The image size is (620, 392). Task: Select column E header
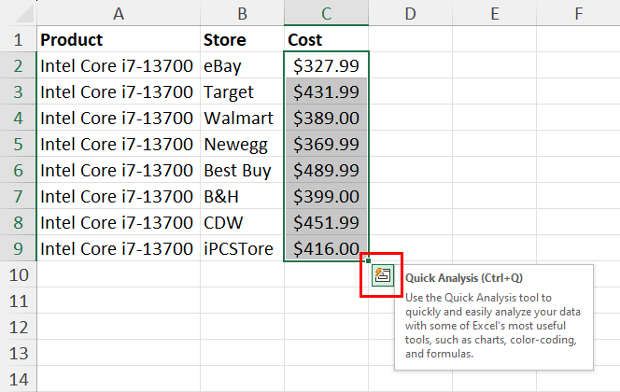tap(494, 13)
